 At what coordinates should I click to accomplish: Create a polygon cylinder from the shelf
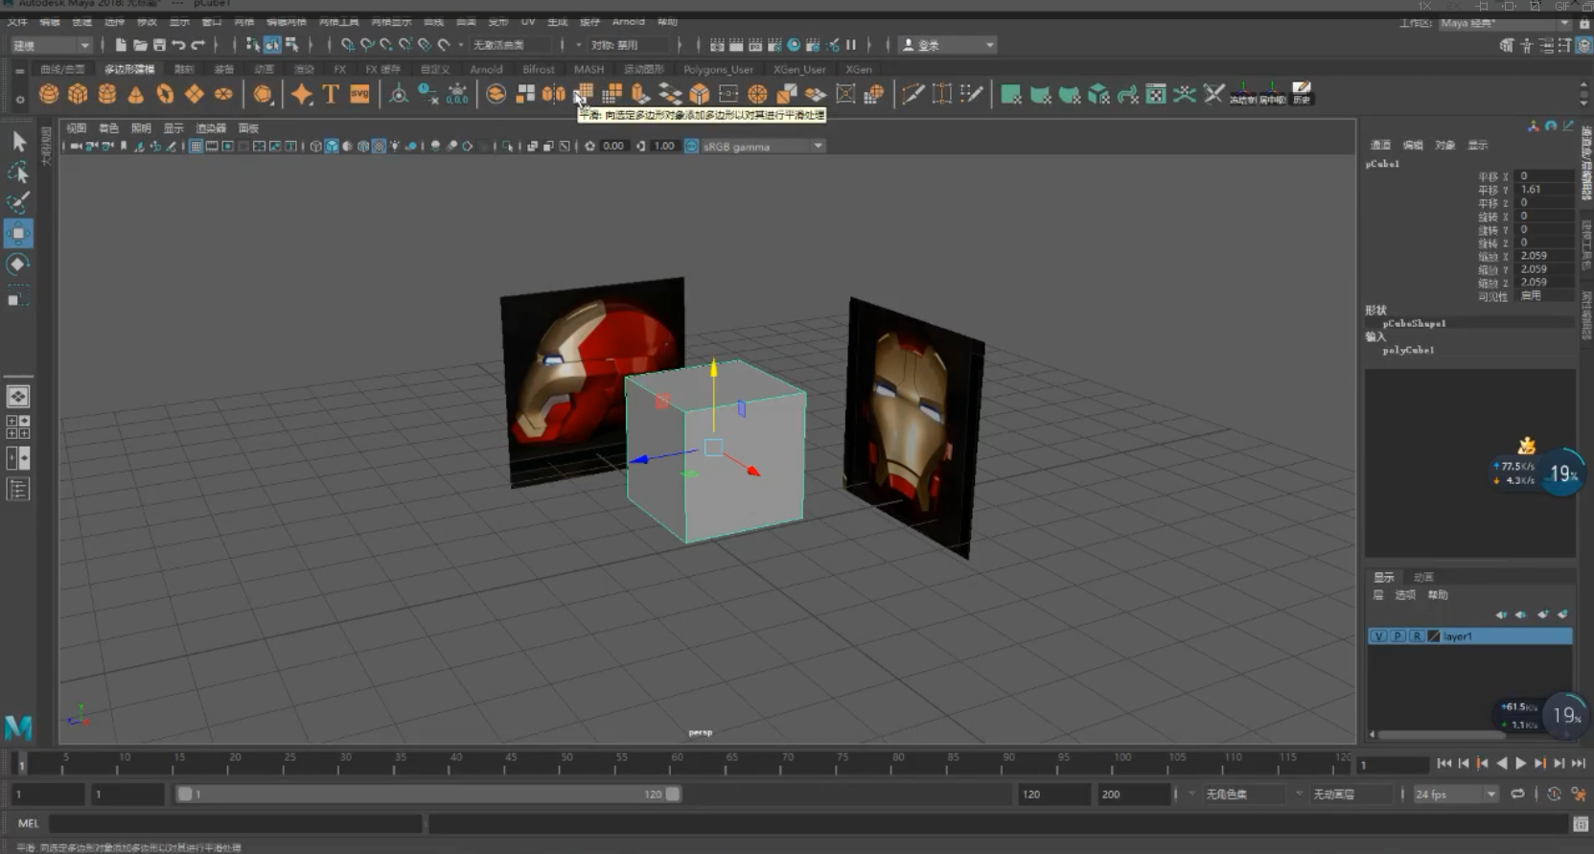click(107, 94)
